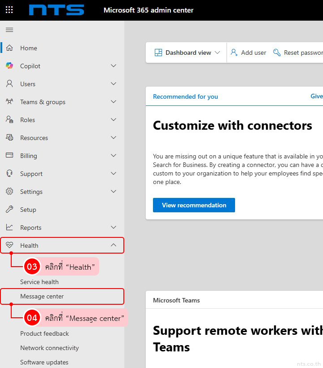The image size is (323, 368).
Task: Expand the Roles section chevron
Action: coord(113,120)
